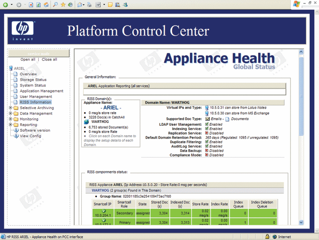Click the service mode button
The image size is (319, 240).
39,54
